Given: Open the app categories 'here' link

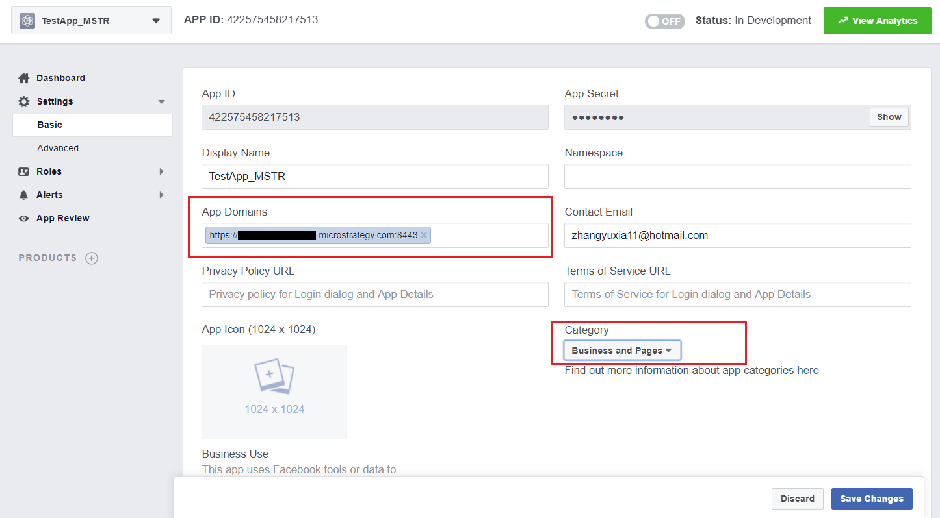Looking at the screenshot, I should point(808,370).
